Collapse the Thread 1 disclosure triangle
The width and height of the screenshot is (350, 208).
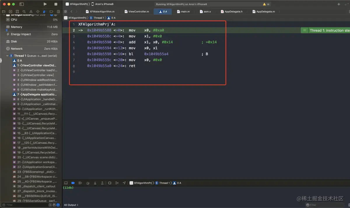[7, 56]
